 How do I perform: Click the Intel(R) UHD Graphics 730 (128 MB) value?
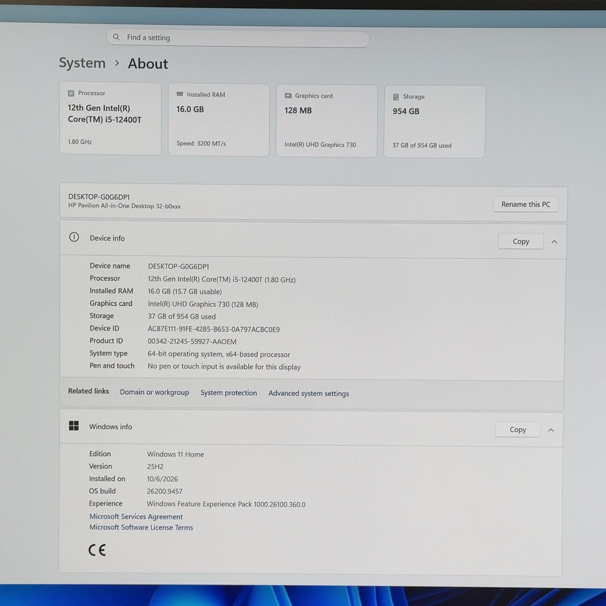tap(203, 304)
